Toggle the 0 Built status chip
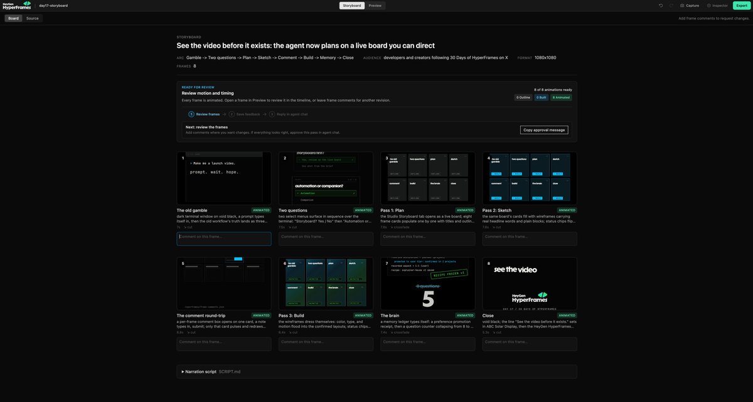 coord(542,97)
